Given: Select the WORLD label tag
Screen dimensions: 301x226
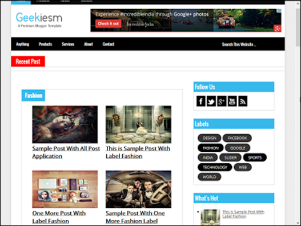Looking at the screenshot, I should pyautogui.click(x=209, y=177).
